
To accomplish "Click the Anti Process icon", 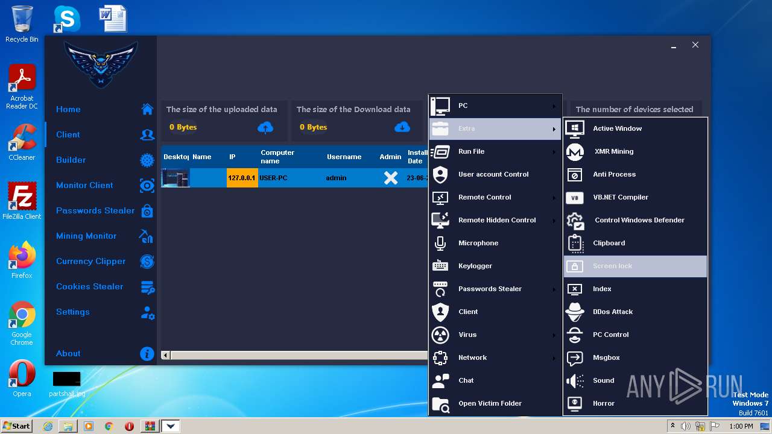I will pos(575,174).
